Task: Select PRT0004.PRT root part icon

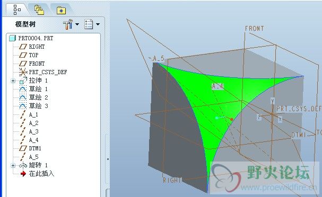Action: [13, 38]
